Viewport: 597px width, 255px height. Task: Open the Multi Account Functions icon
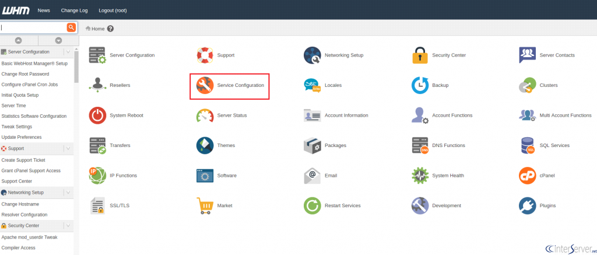pyautogui.click(x=527, y=116)
